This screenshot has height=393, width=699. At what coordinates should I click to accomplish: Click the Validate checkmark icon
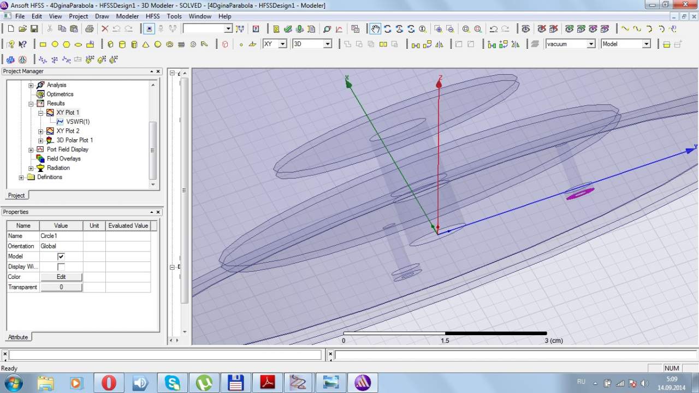[288, 29]
